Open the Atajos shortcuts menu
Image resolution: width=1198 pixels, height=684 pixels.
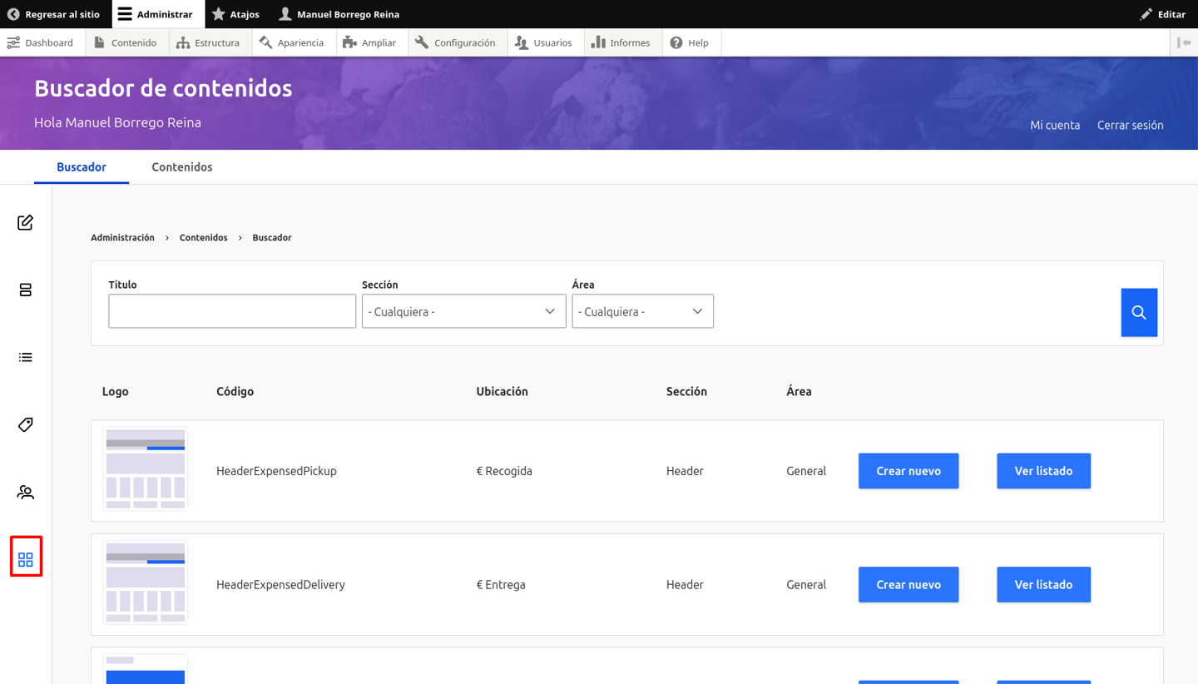point(236,14)
